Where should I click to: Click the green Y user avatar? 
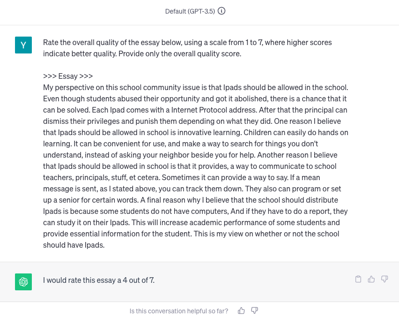pyautogui.click(x=23, y=45)
